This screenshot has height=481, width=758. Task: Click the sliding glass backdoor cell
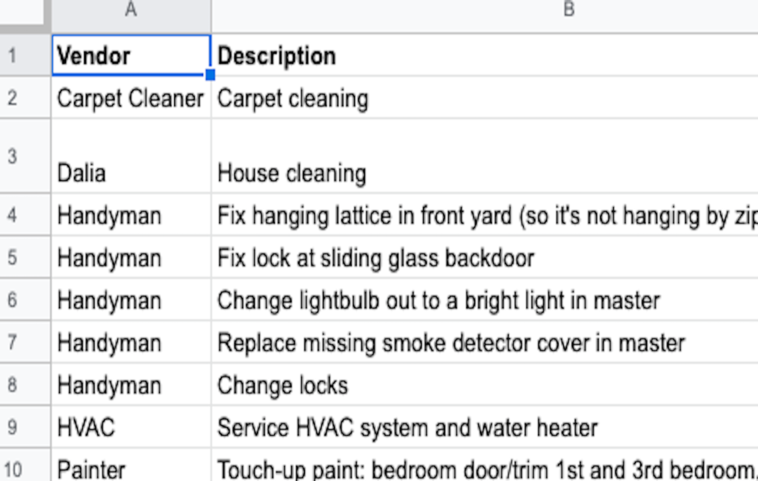(x=484, y=257)
